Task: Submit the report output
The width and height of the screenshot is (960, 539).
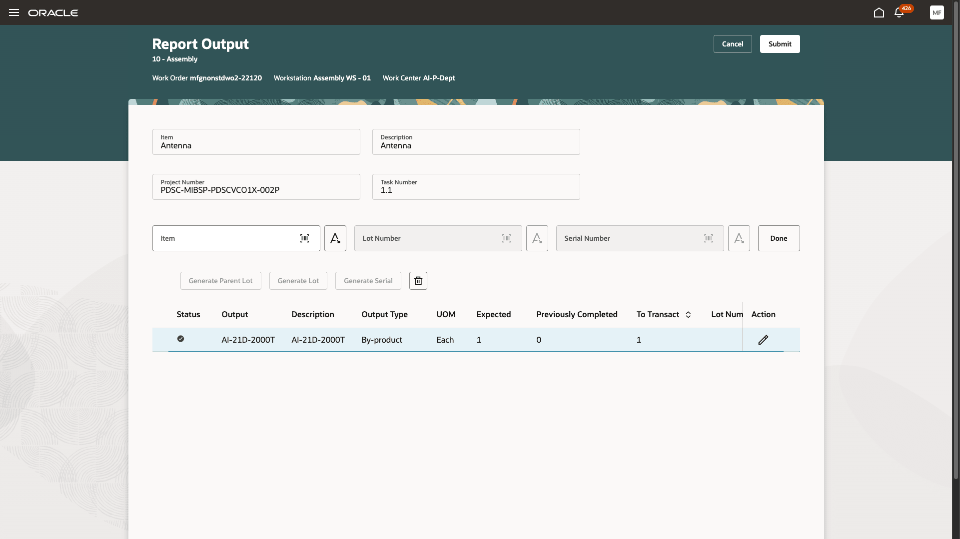Action: click(x=780, y=44)
